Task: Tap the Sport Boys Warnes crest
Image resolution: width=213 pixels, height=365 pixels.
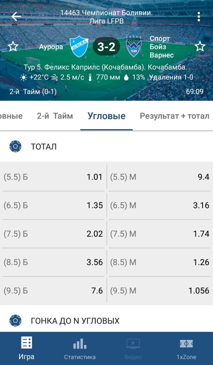Action: pos(134,47)
